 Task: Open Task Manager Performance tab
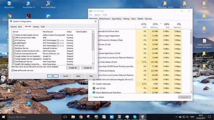(105, 19)
